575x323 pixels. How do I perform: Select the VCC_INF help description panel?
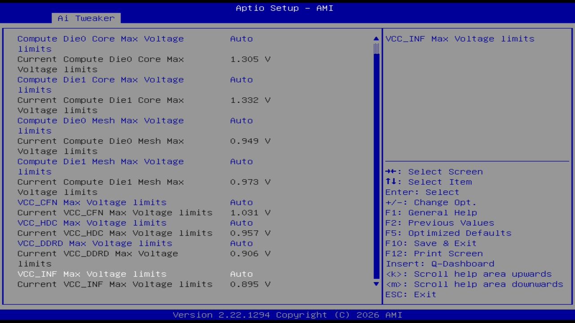click(460, 39)
